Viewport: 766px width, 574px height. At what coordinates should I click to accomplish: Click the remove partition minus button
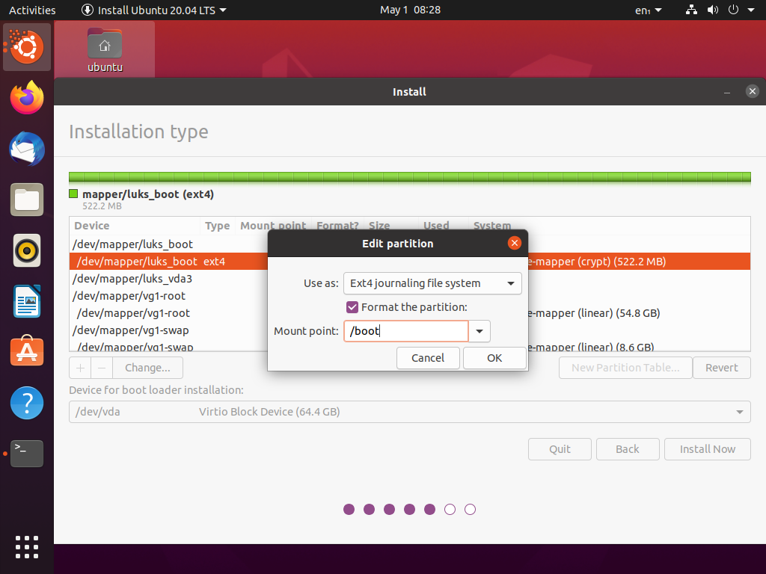[x=102, y=368]
